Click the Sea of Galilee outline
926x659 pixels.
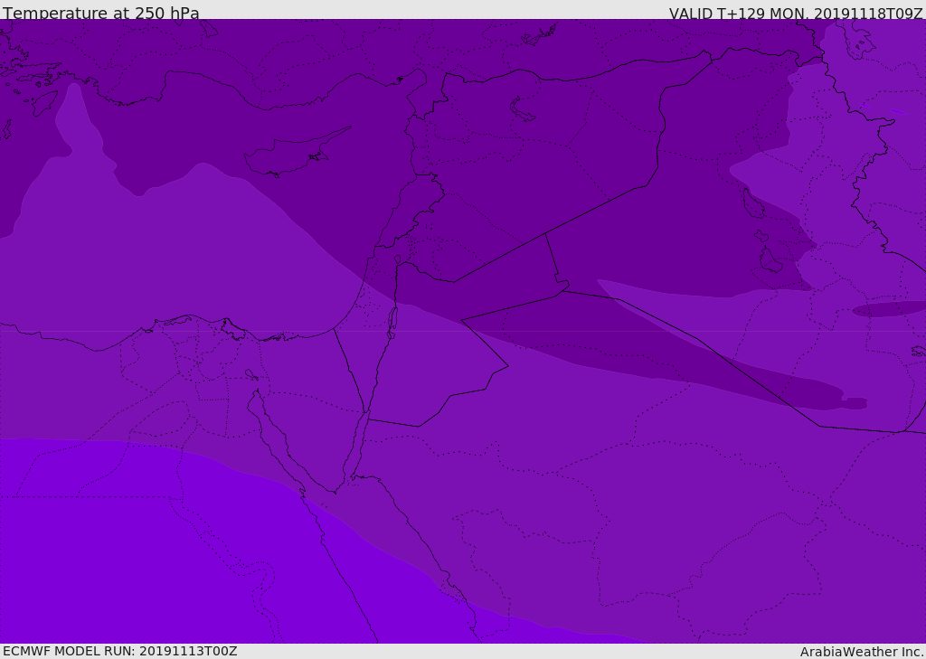click(397, 260)
